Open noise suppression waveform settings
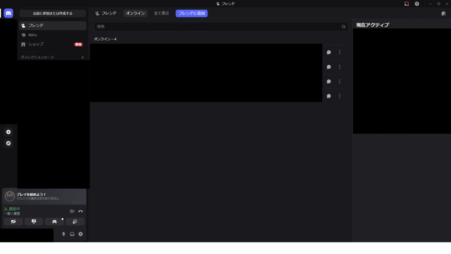The height and width of the screenshot is (254, 451). point(72,211)
